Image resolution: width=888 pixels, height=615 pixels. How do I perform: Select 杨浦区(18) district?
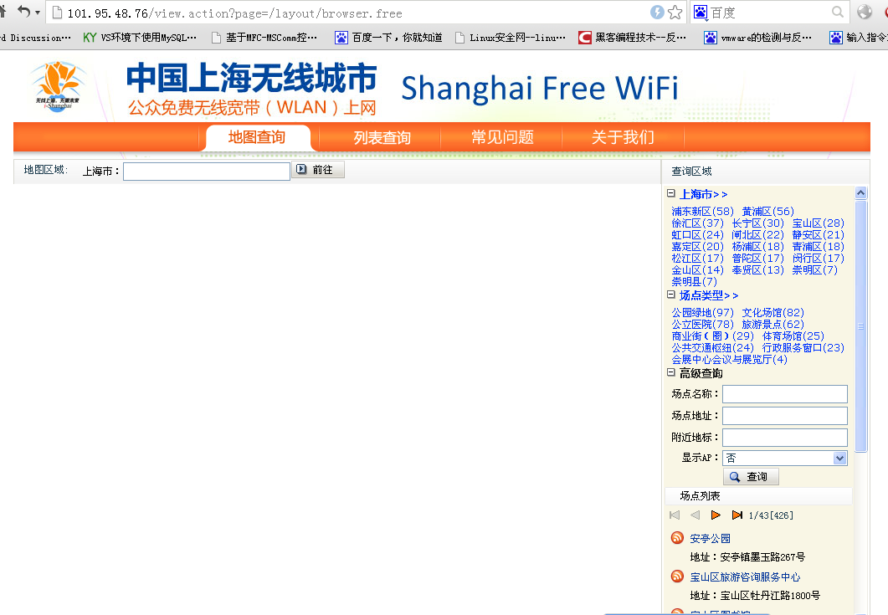point(757,246)
